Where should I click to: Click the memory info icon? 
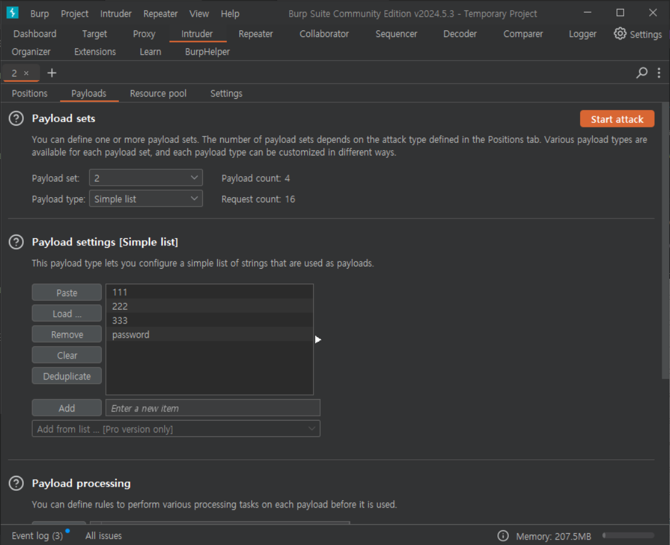pyautogui.click(x=503, y=535)
